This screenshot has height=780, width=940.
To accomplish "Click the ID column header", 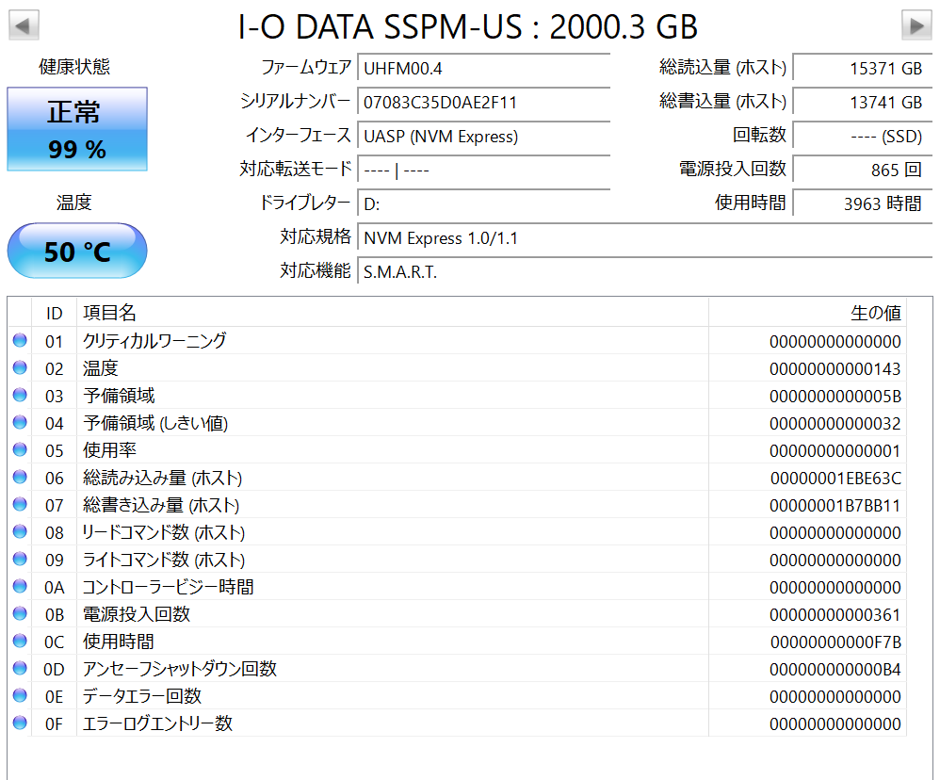I will pyautogui.click(x=55, y=313).
